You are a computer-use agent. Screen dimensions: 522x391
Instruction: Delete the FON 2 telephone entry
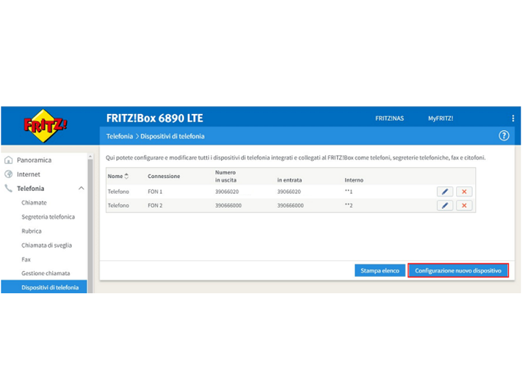464,205
